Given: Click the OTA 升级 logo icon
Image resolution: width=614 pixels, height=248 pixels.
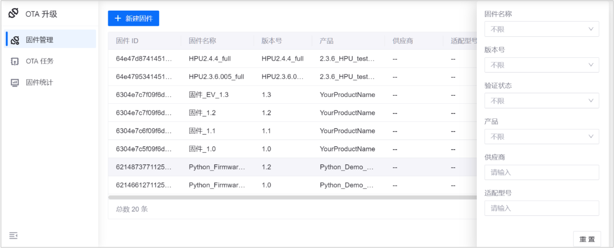Looking at the screenshot, I should click(14, 13).
